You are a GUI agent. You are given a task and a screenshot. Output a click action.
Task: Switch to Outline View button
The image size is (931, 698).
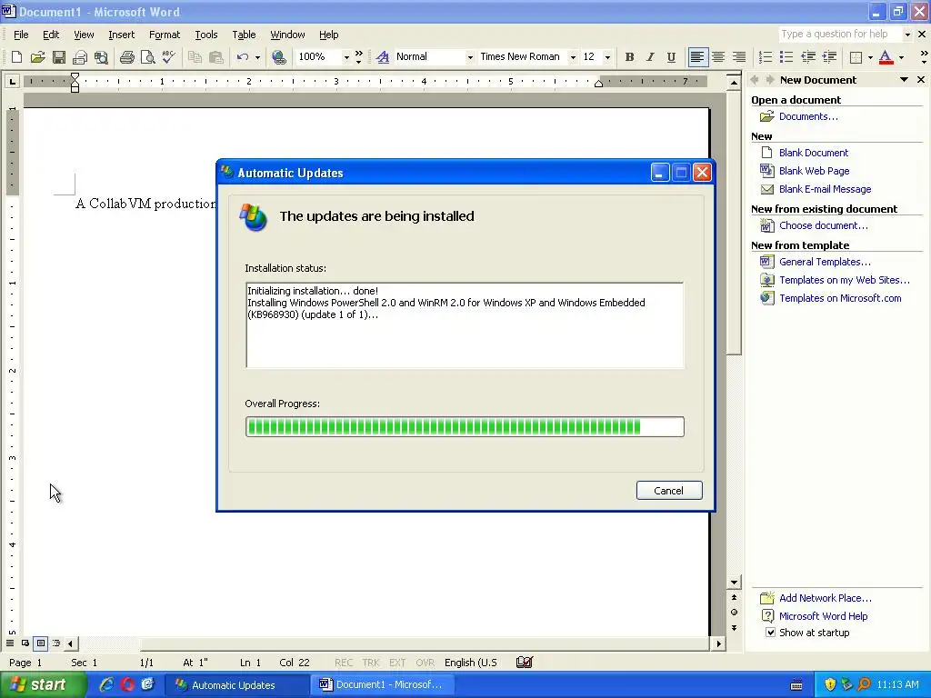tap(56, 643)
